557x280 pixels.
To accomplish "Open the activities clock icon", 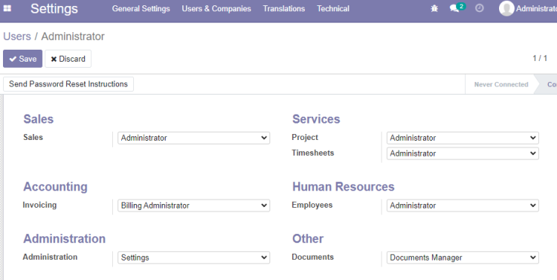I will pyautogui.click(x=479, y=8).
